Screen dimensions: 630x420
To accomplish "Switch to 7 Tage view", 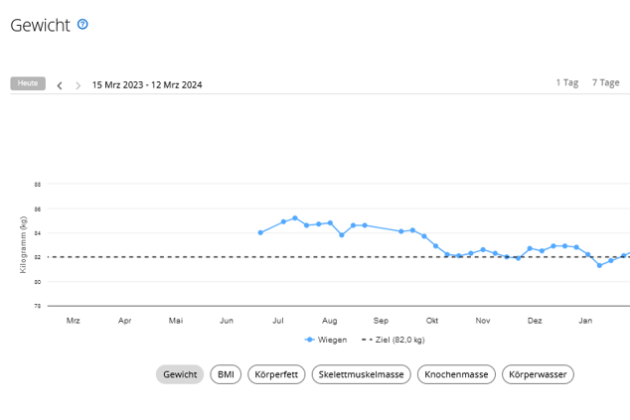I will 605,83.
